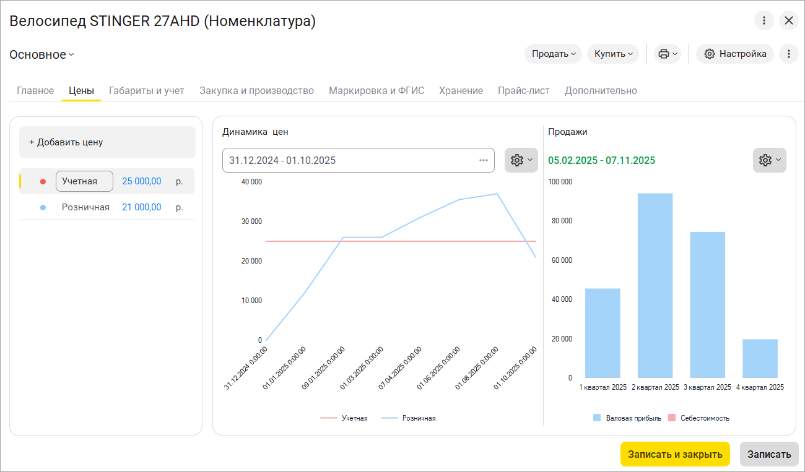Click the ellipsis in date range field
Viewport: 805px width, 472px height.
click(484, 160)
